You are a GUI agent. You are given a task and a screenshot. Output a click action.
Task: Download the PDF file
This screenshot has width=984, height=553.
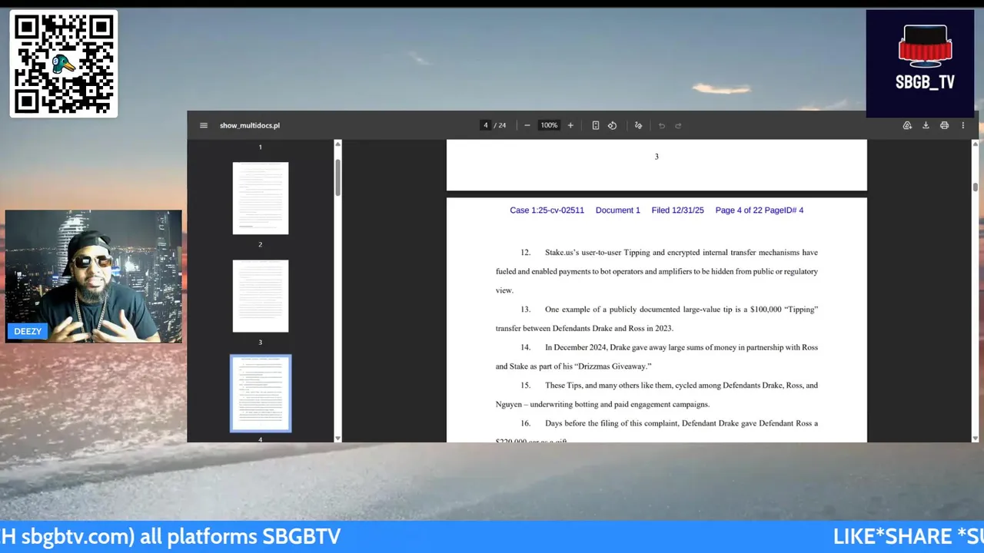[926, 125]
